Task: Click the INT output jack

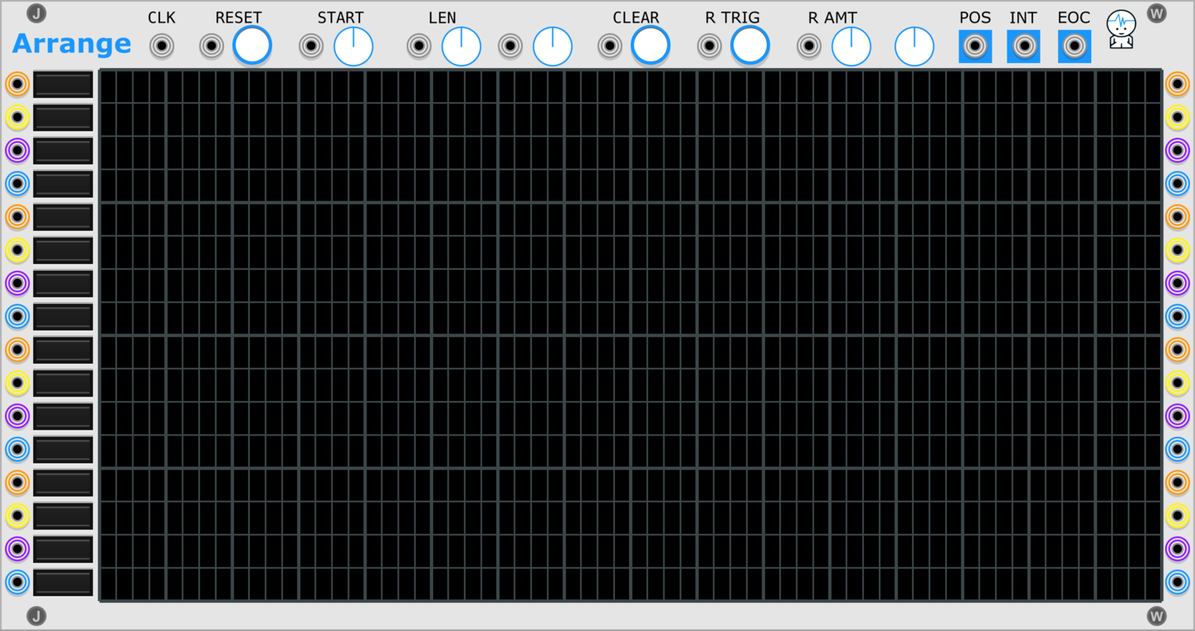Action: (x=1024, y=46)
